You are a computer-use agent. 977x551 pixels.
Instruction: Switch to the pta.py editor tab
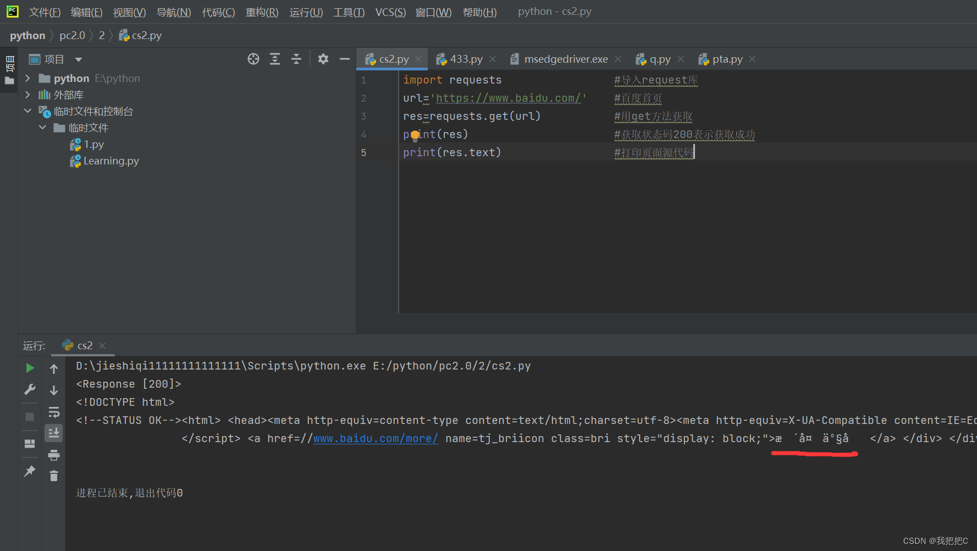pyautogui.click(x=727, y=59)
